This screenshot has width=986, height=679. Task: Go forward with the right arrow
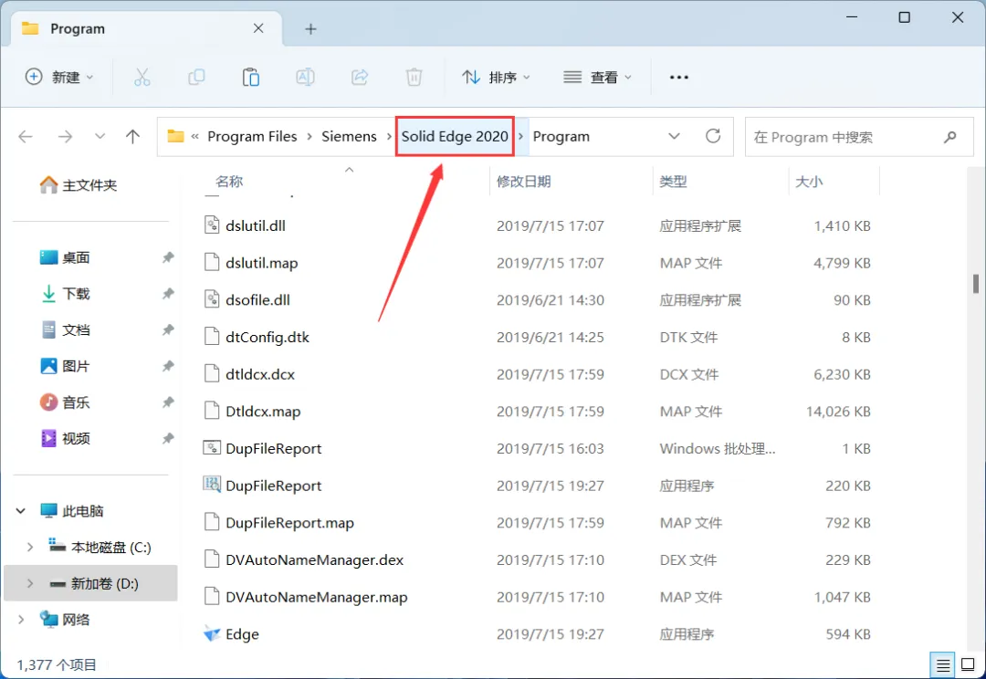click(x=65, y=136)
